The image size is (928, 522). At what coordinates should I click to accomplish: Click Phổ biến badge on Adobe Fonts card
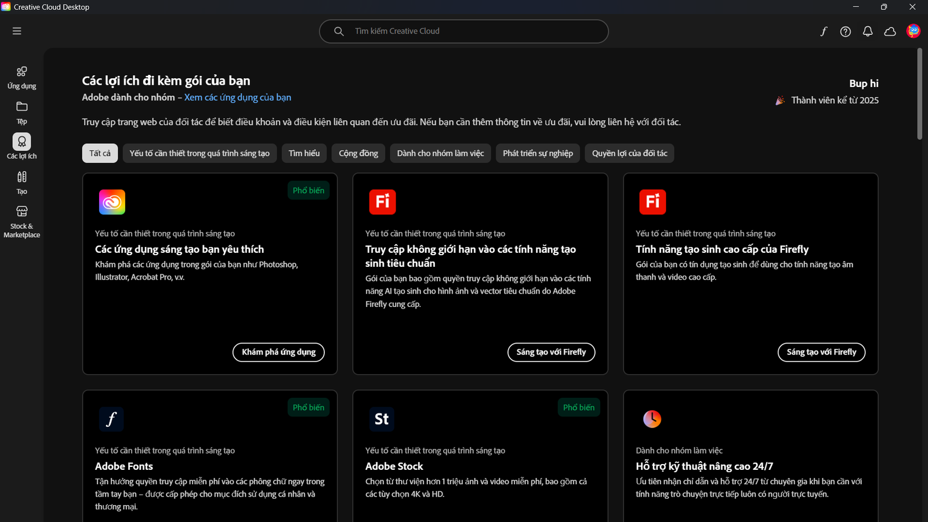309,407
